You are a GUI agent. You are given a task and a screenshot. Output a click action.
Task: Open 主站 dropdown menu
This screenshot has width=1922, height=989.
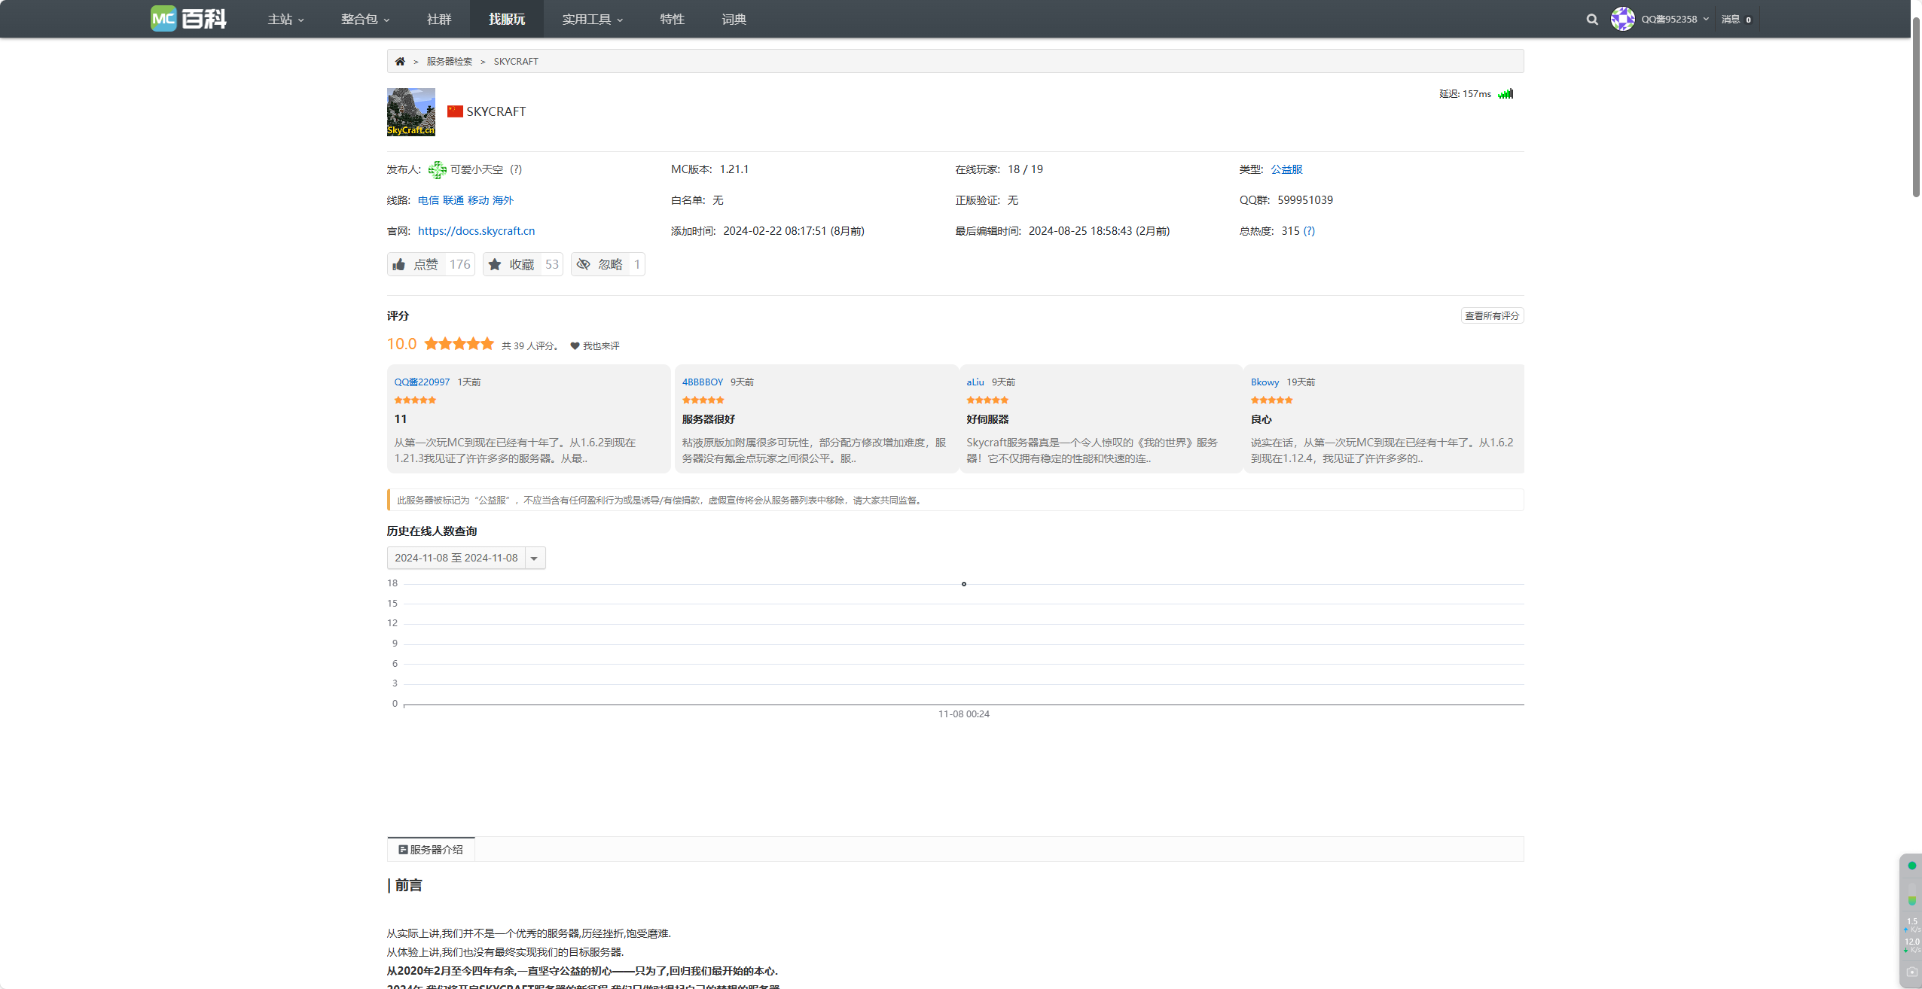[x=285, y=19]
